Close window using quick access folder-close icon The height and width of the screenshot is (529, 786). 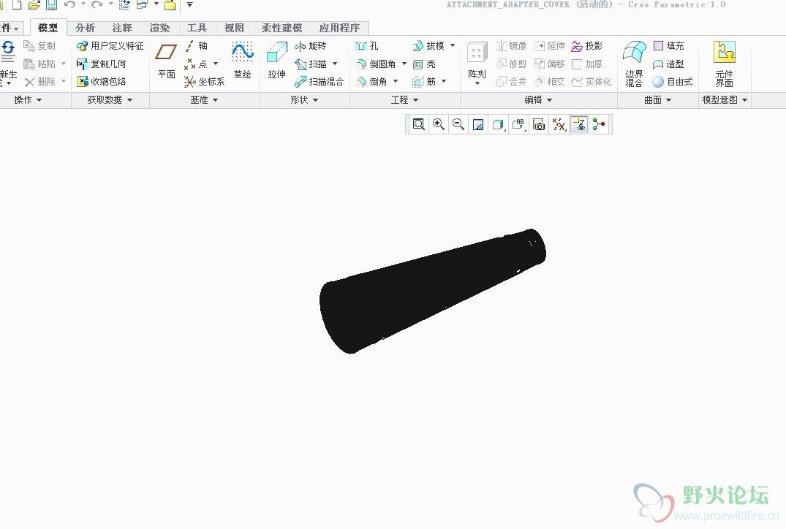click(170, 5)
